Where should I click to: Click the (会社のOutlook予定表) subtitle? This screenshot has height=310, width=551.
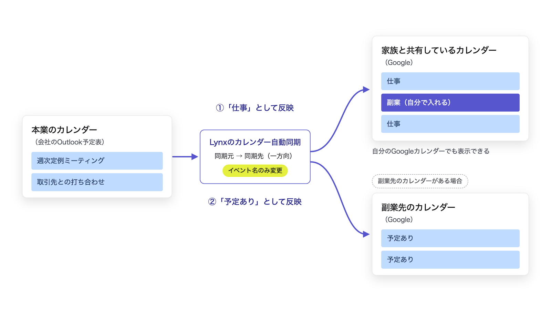click(69, 142)
